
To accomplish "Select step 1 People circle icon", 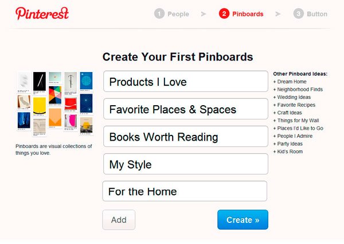I will 159,14.
